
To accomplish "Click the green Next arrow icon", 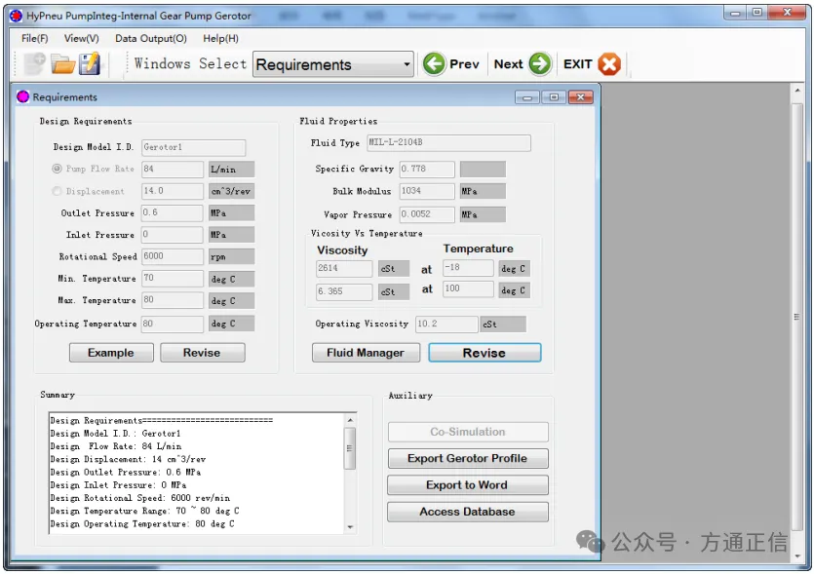I will (540, 64).
